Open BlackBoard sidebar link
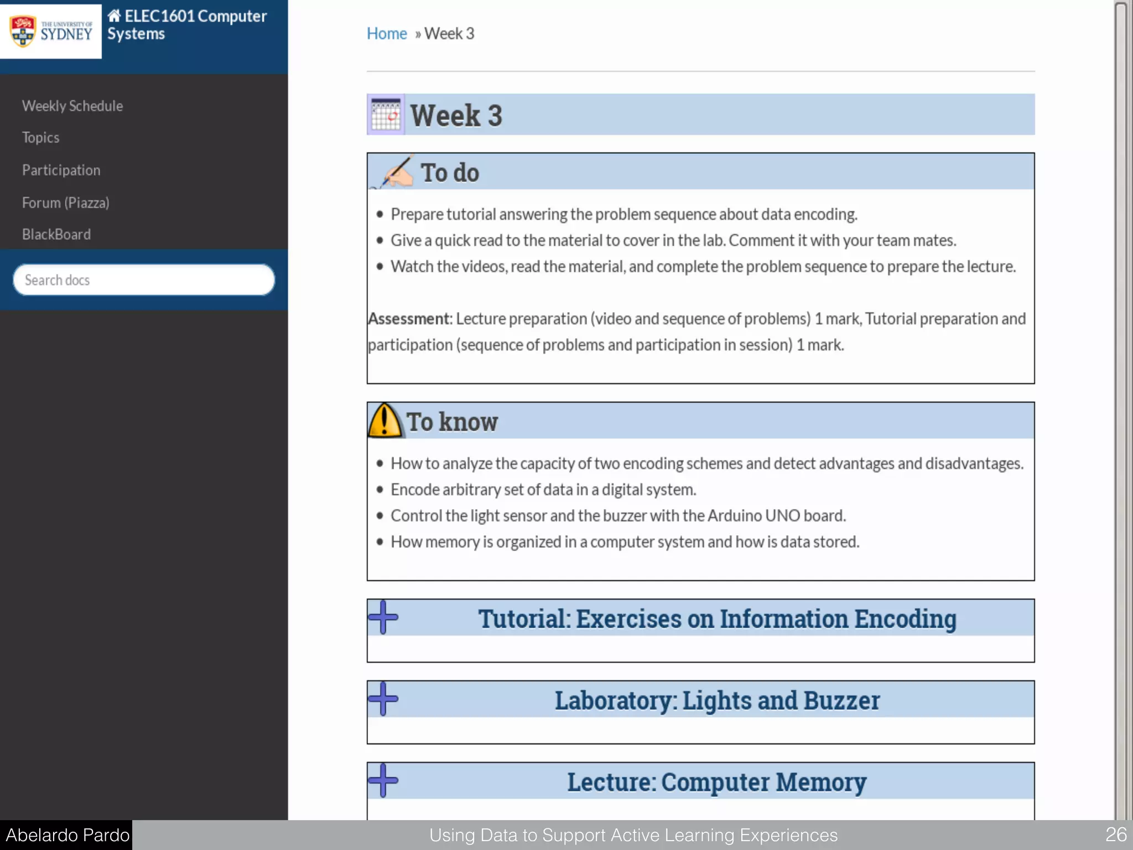Viewport: 1133px width, 850px height. point(56,234)
